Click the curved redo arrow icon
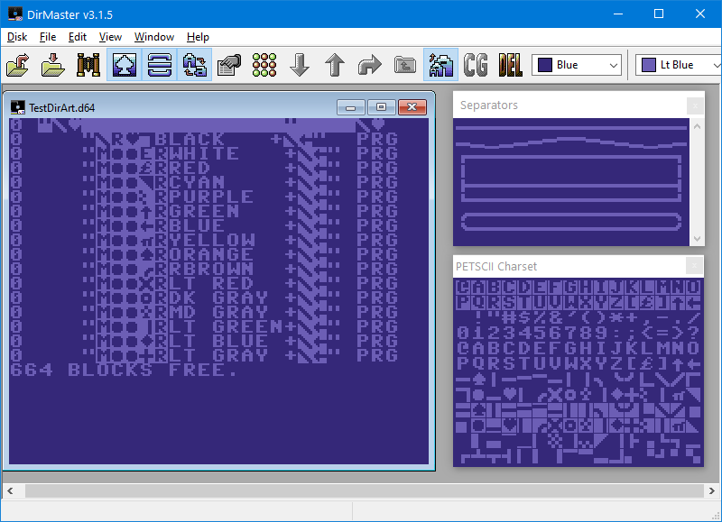722x522 pixels. pos(370,65)
